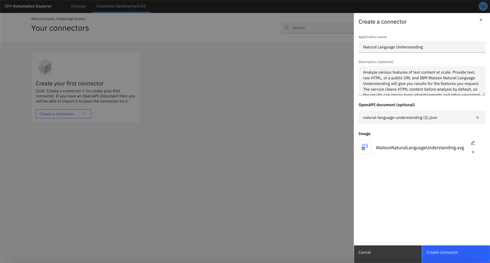Click the natural-language-understanding (1).json file name
The width and height of the screenshot is (490, 263).
[x=400, y=117]
